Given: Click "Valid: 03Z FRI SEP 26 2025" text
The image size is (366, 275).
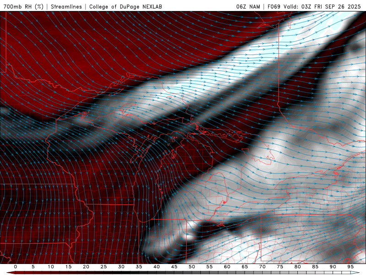Looking at the screenshot, I should click(323, 6).
